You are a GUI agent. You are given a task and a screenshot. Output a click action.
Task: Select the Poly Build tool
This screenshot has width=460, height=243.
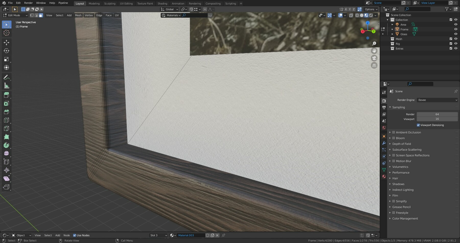click(6, 137)
